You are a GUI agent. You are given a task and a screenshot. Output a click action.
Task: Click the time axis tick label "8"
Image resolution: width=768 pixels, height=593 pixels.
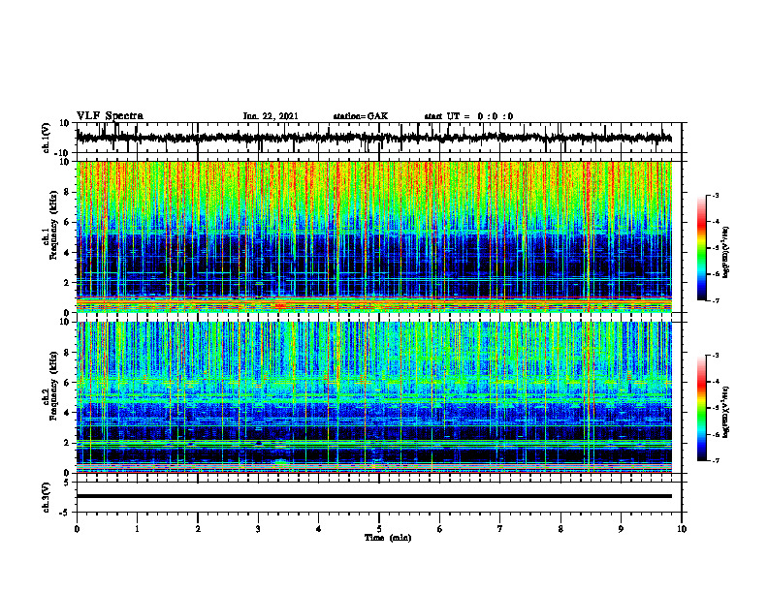point(560,529)
